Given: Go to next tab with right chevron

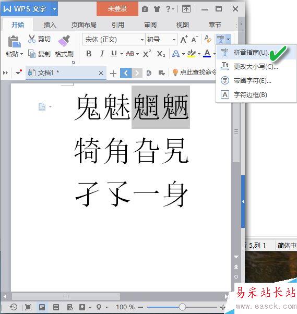Looking at the screenshot, I should point(137,73).
